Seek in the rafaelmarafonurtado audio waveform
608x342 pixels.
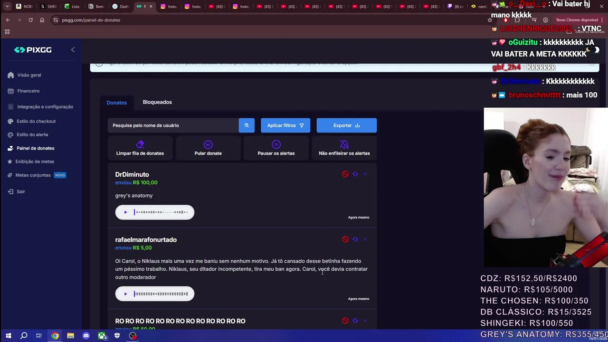click(x=161, y=294)
